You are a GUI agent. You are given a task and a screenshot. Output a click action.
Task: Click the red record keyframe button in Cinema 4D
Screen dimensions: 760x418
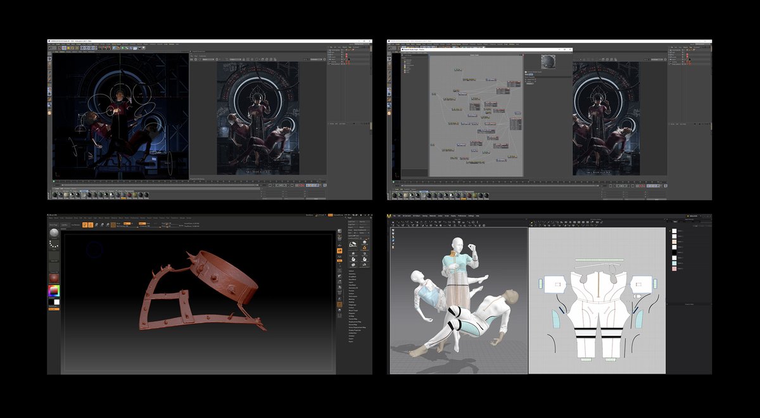click(300, 186)
